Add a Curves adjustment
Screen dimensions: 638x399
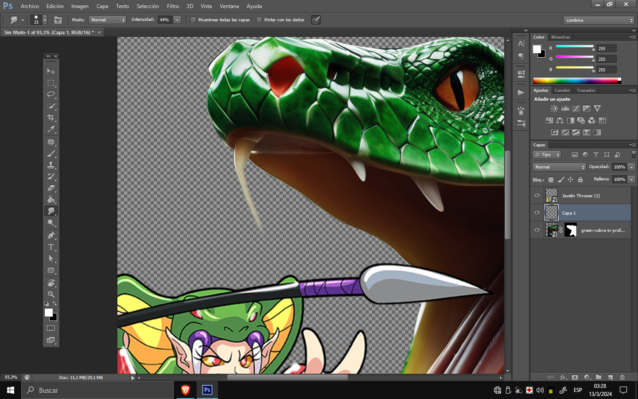576,108
